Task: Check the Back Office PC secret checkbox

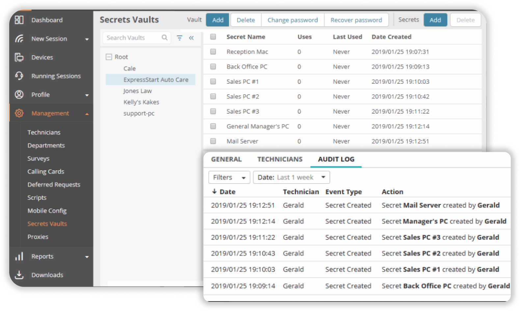Action: [x=213, y=67]
